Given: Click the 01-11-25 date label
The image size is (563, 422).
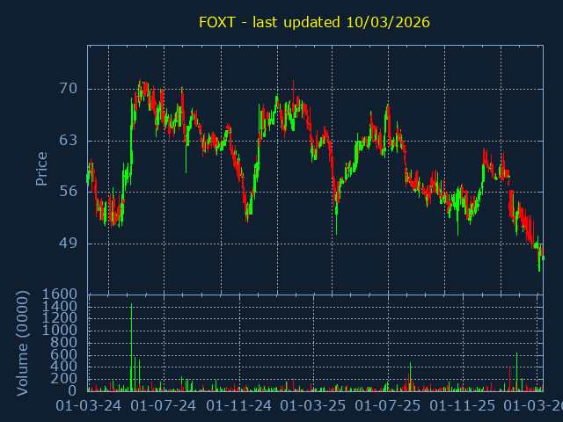Looking at the screenshot, I should click(x=463, y=406).
